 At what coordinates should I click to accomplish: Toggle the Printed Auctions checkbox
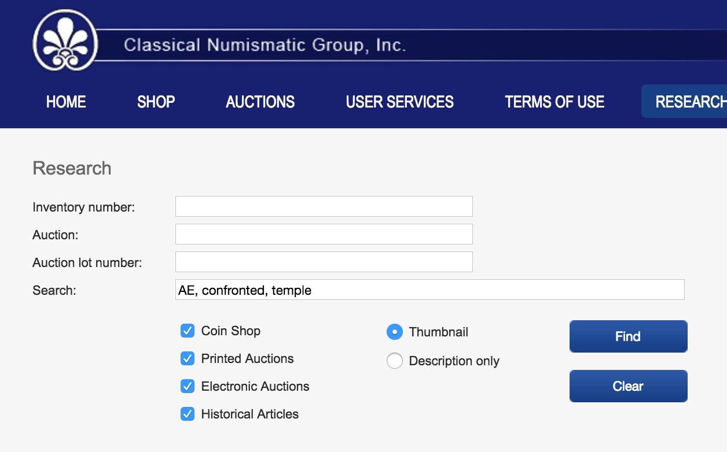coord(188,358)
